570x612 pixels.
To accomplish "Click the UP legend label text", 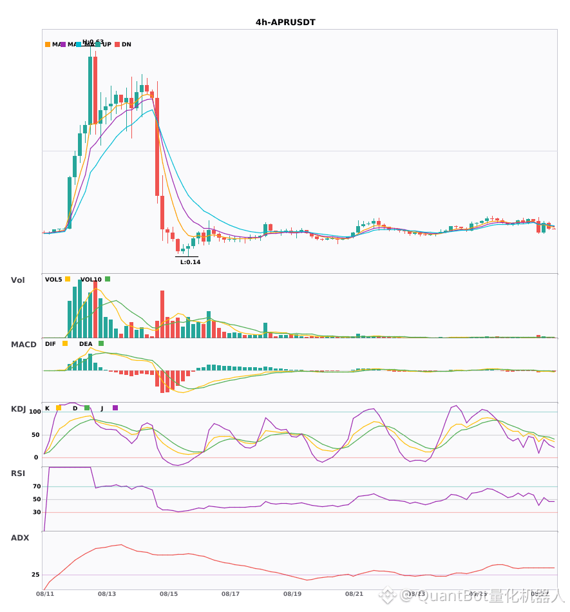I will pos(106,44).
